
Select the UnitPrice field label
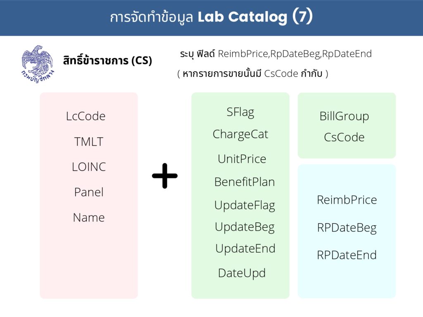tap(242, 159)
